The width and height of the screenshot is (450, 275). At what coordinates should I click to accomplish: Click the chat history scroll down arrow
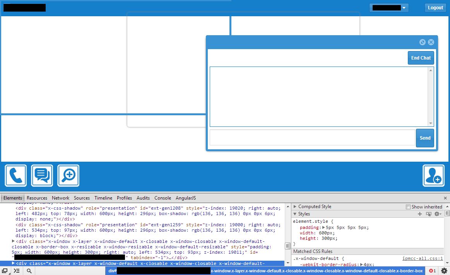pyautogui.click(x=431, y=123)
